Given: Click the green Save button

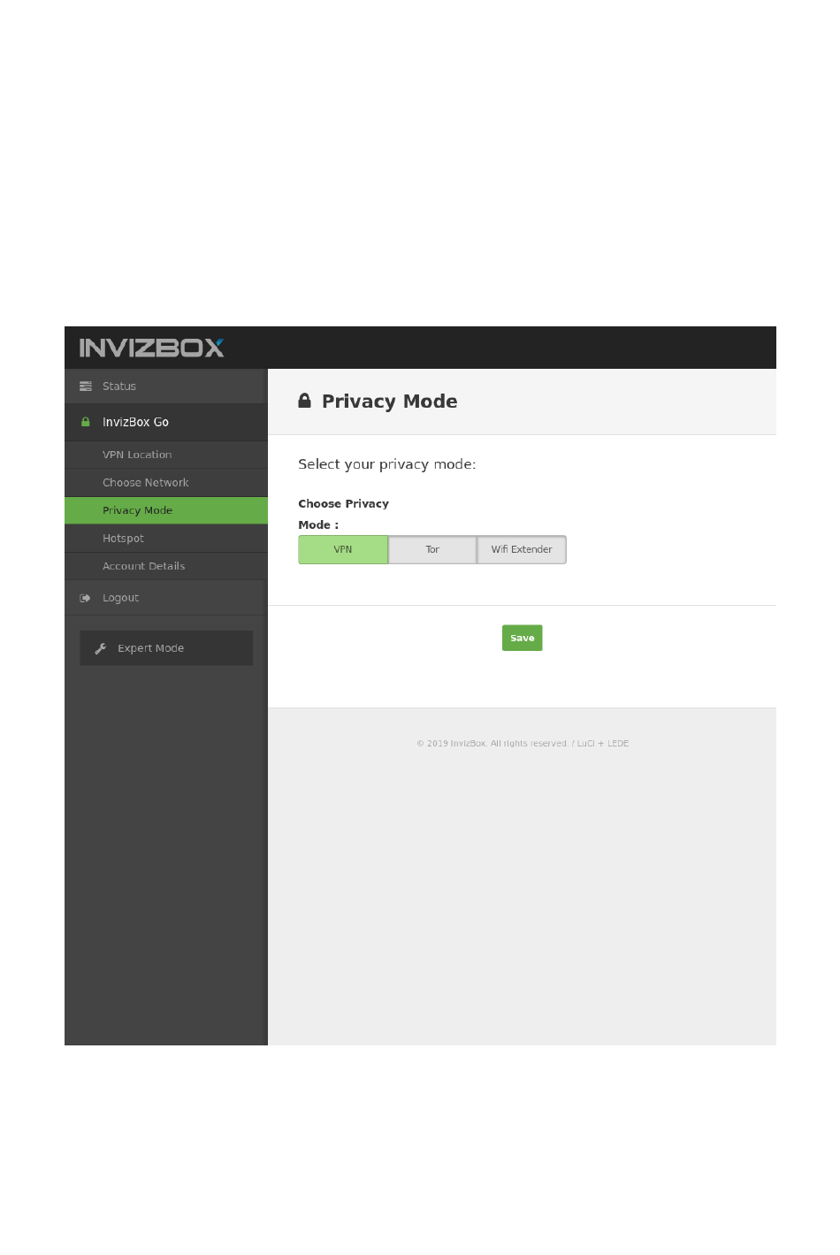Looking at the screenshot, I should point(523,638).
